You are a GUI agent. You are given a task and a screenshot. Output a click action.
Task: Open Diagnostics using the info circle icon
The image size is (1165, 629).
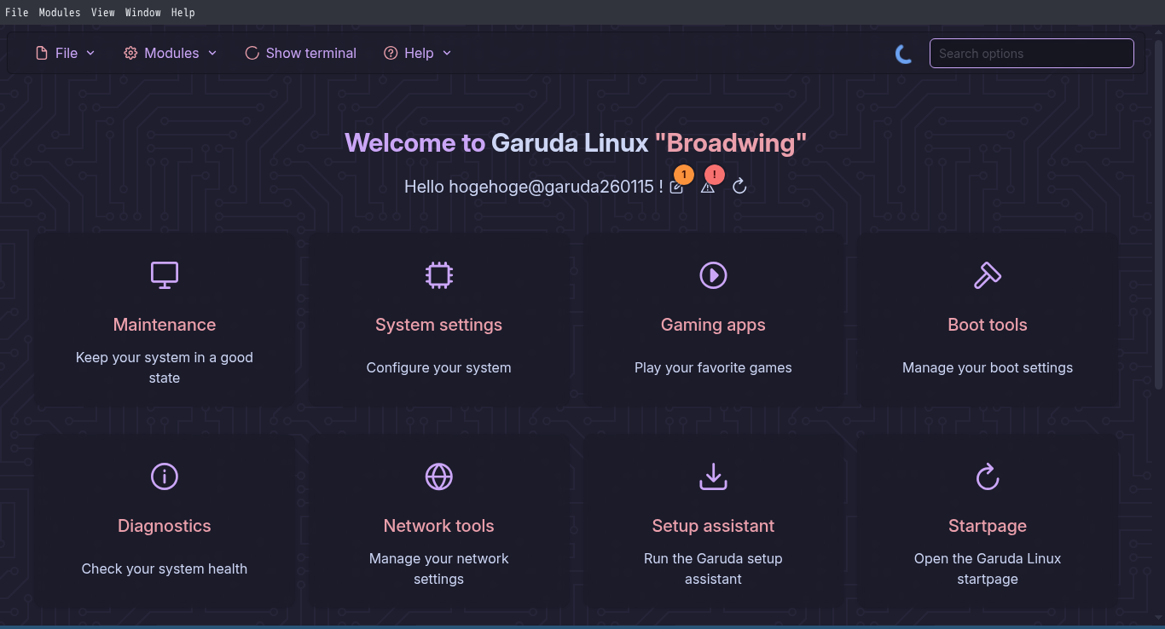click(x=165, y=476)
